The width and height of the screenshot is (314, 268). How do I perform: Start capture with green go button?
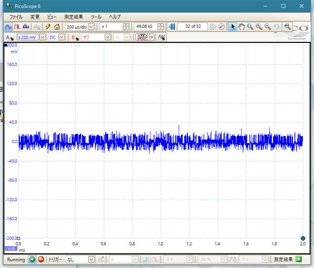32,259
